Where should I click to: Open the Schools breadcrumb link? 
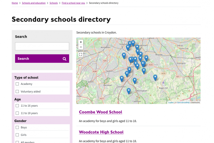(x=53, y=3)
